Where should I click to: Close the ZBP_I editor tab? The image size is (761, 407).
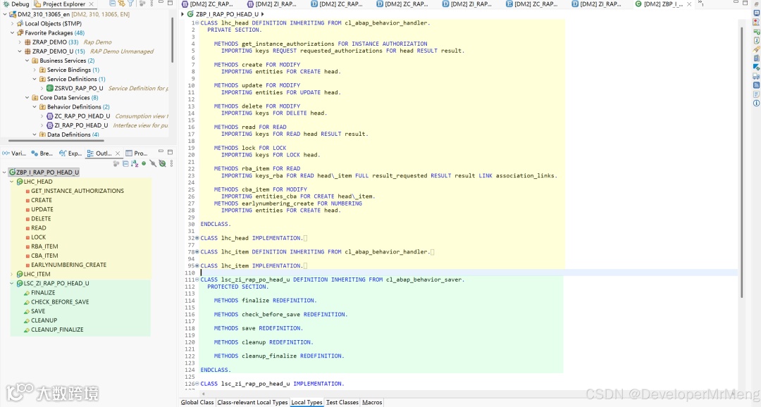(689, 4)
